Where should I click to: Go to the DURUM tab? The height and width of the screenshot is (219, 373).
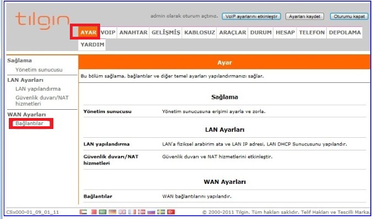point(261,32)
